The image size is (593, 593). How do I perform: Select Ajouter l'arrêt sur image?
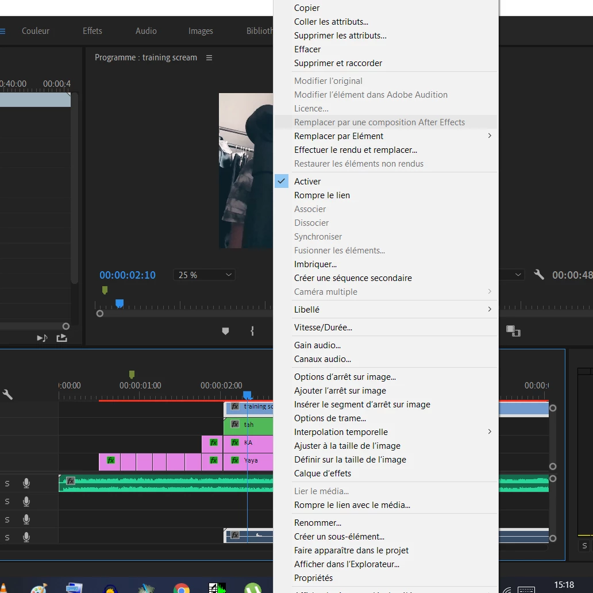pyautogui.click(x=340, y=391)
